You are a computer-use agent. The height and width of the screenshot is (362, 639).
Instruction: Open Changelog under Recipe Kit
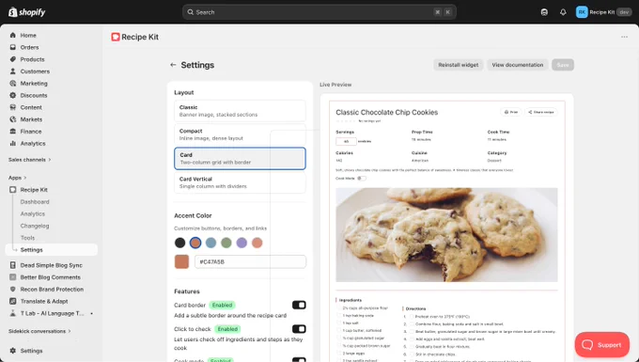[x=35, y=226]
